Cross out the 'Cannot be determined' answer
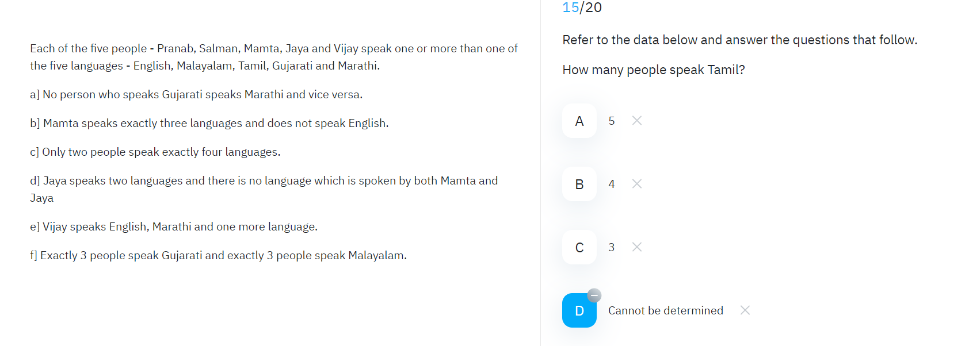969x346 pixels. pos(745,310)
